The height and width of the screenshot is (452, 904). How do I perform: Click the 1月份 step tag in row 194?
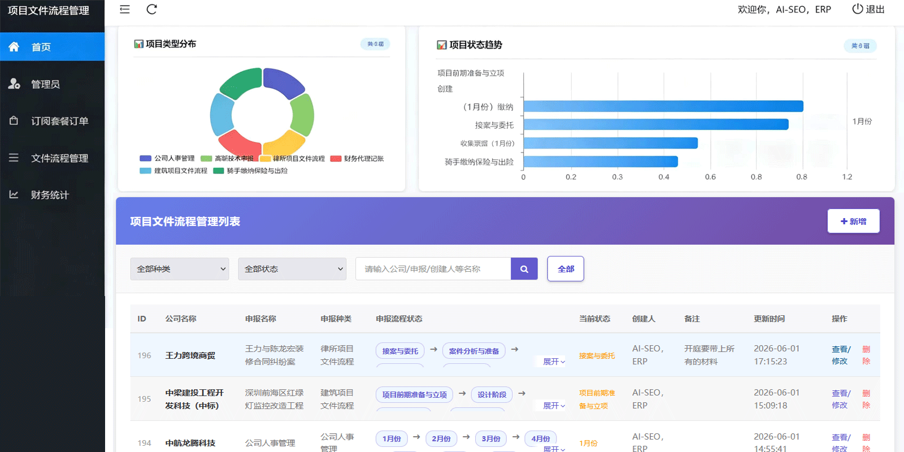coord(392,438)
